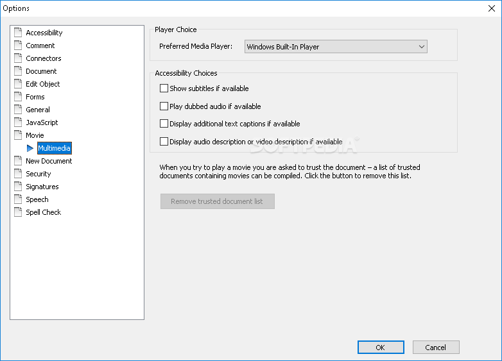Screen dimensions: 502x361
Task: Click the document icon beside Connectors
Action: tap(18, 58)
